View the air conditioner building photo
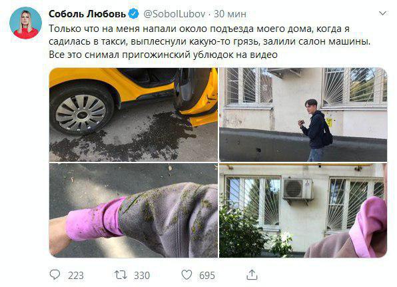The image size is (397, 287). (303, 210)
